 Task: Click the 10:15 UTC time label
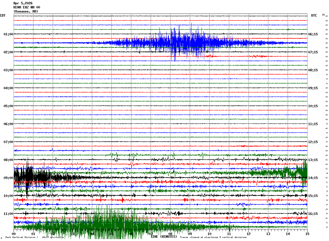click(x=313, y=106)
